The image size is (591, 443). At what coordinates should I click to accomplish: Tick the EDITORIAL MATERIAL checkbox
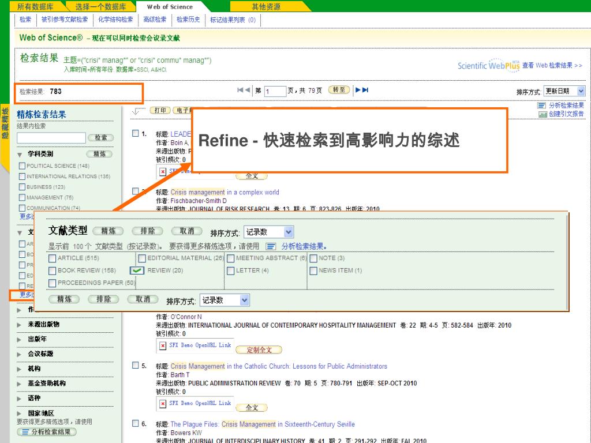(142, 258)
